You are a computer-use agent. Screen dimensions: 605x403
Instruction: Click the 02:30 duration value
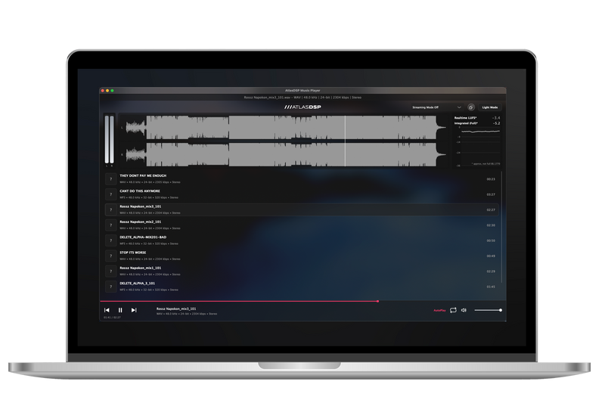pos(491,225)
